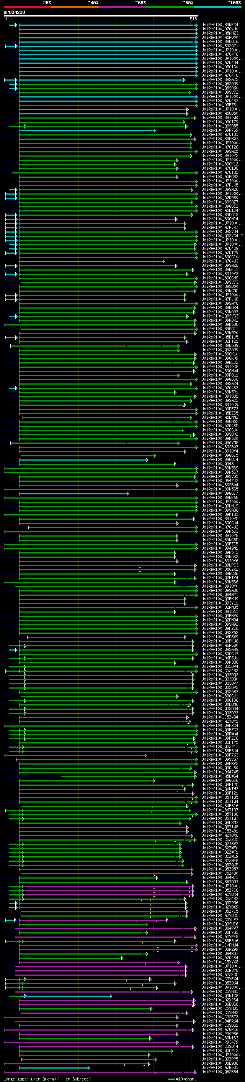Click the orange ~40% identity legend bar
The width and height of the screenshot is (245, 1082).
pyautogui.click(x=75, y=7)
